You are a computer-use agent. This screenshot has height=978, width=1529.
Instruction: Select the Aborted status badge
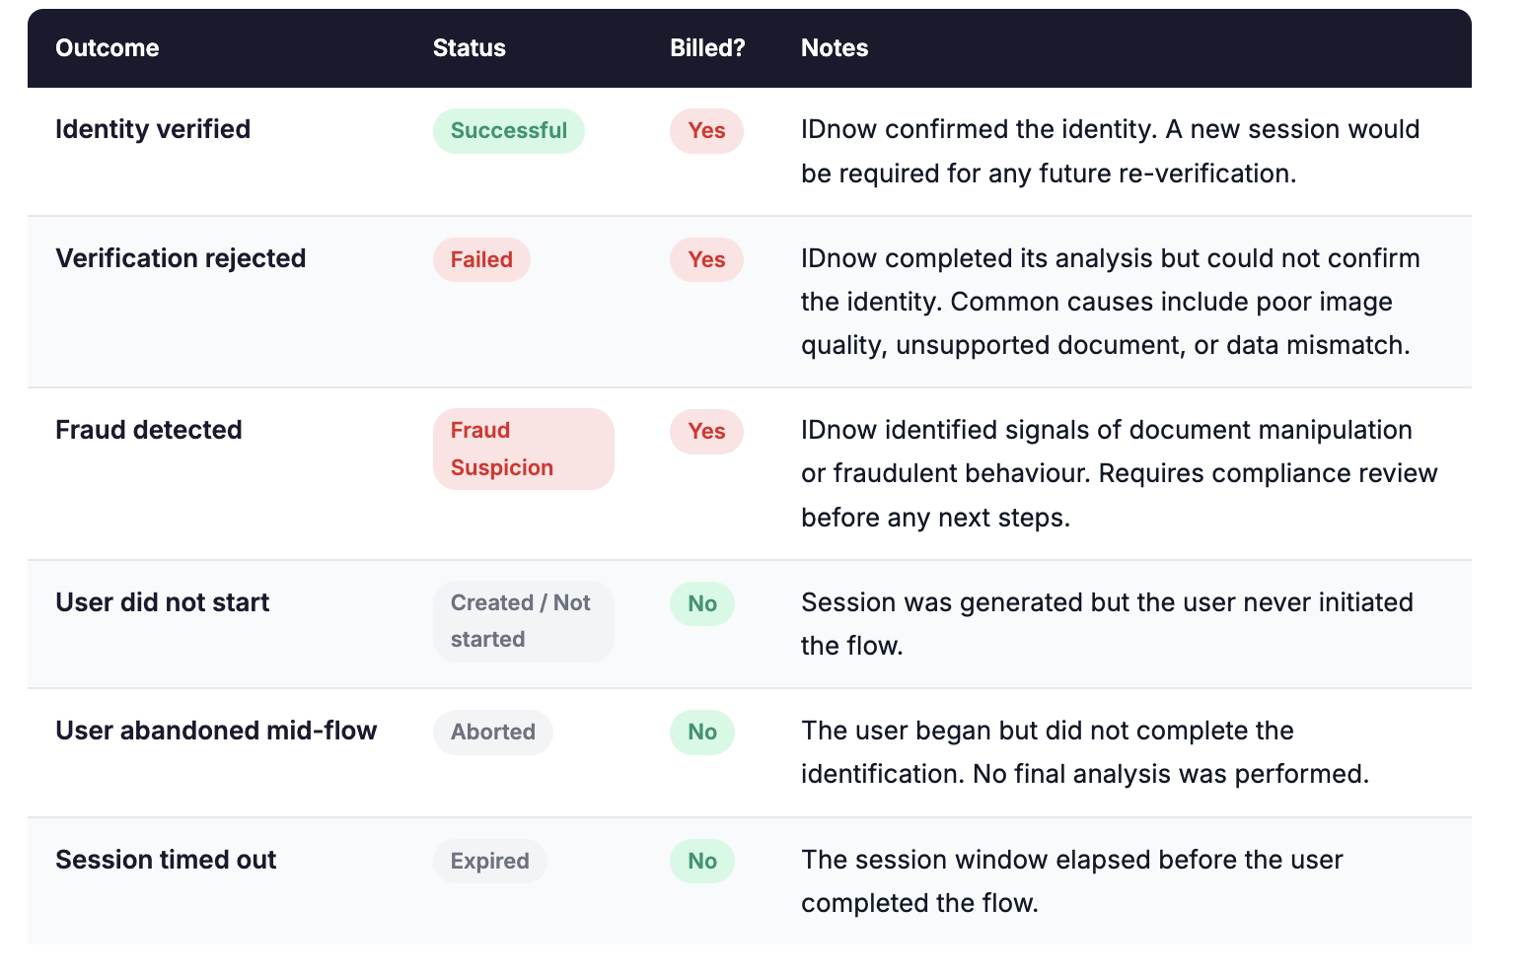tap(492, 733)
